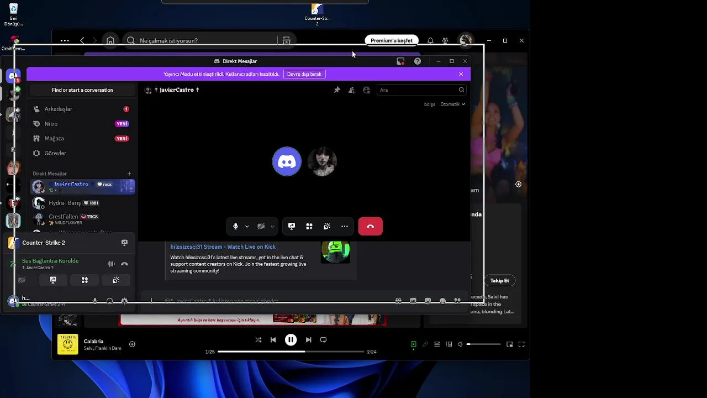707x398 pixels.
Task: Seek within Spotify song progress bar
Action: pyautogui.click(x=291, y=352)
